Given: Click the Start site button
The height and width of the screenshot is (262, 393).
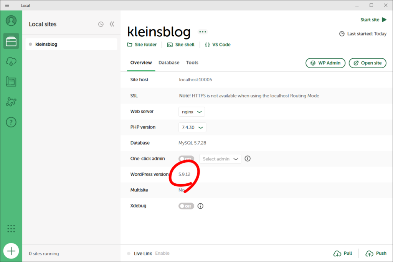Looking at the screenshot, I should tap(373, 20).
